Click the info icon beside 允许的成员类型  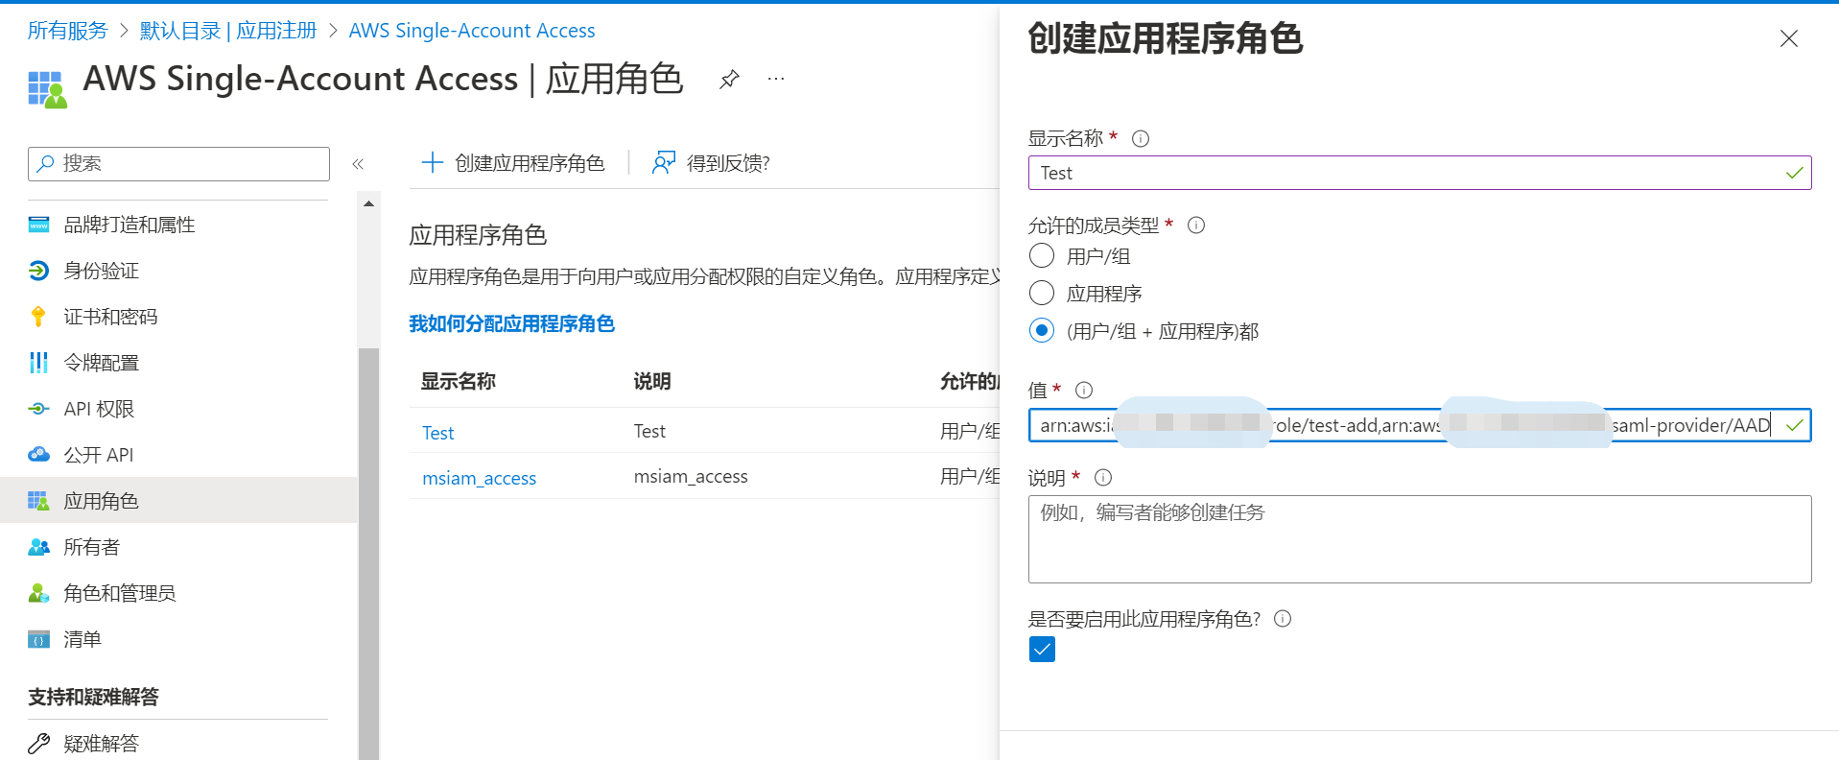(x=1196, y=226)
